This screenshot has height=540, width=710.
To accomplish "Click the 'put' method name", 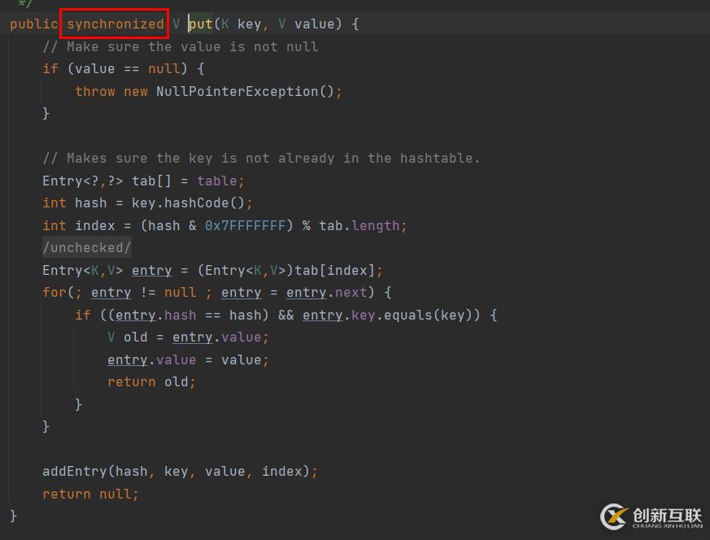I will pos(201,24).
